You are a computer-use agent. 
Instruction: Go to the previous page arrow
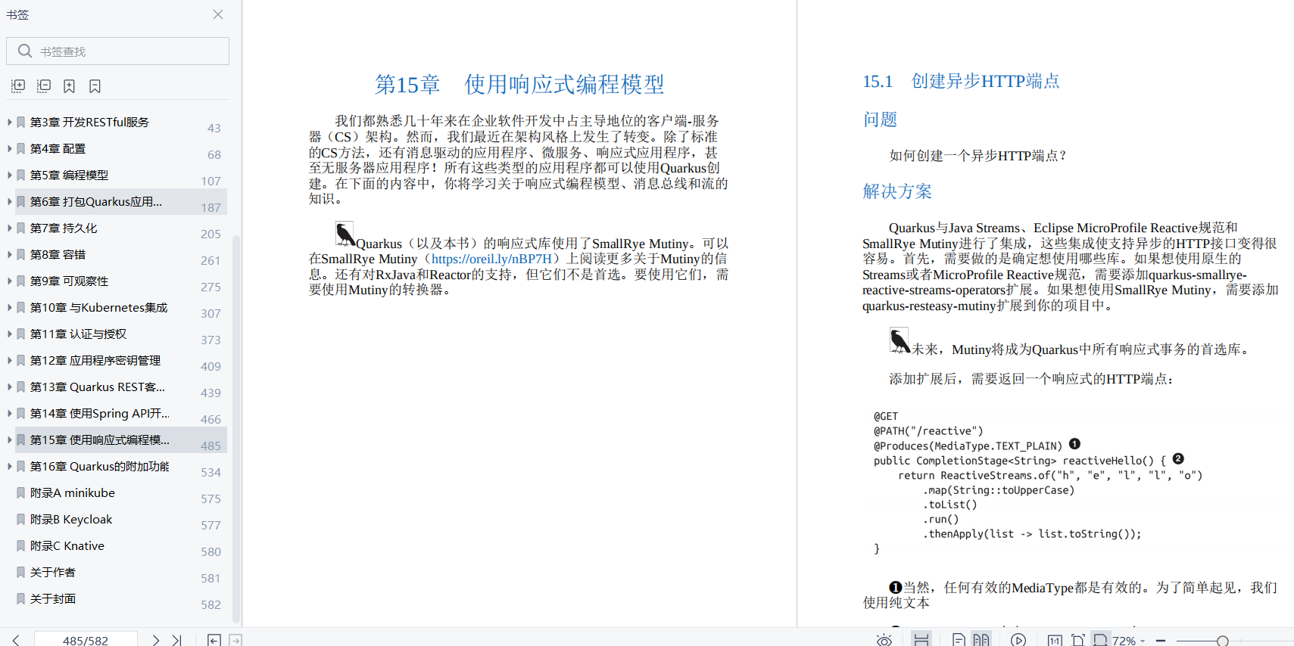16,640
